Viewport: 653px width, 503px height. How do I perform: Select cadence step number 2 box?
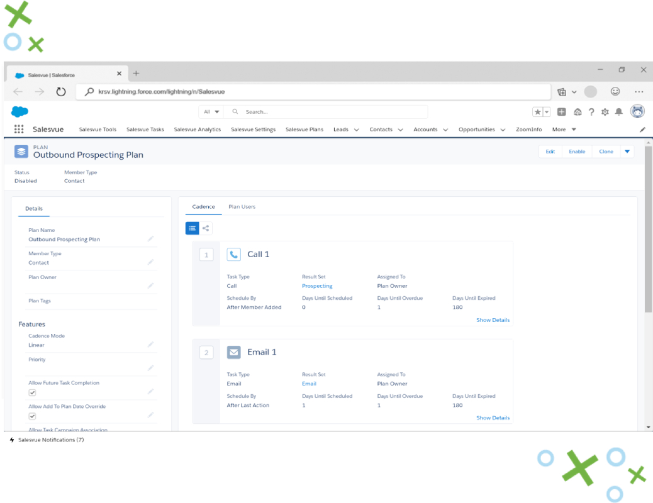pyautogui.click(x=206, y=353)
